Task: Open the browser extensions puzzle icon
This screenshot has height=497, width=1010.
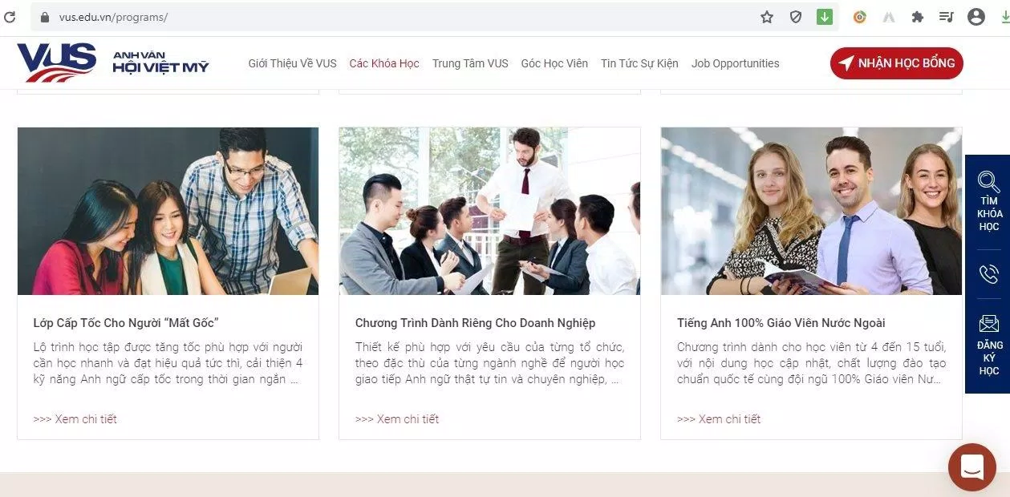Action: pyautogui.click(x=915, y=16)
